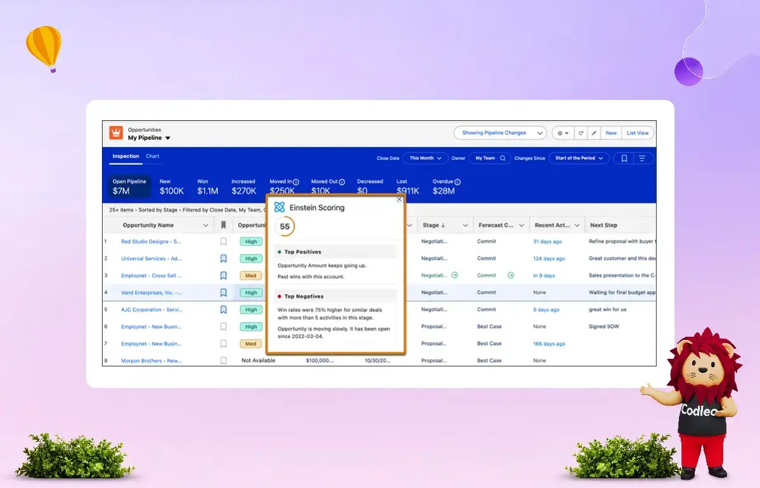Image resolution: width=760 pixels, height=488 pixels.
Task: Toggle bookmark for Morpon Brothers row
Action: [223, 360]
